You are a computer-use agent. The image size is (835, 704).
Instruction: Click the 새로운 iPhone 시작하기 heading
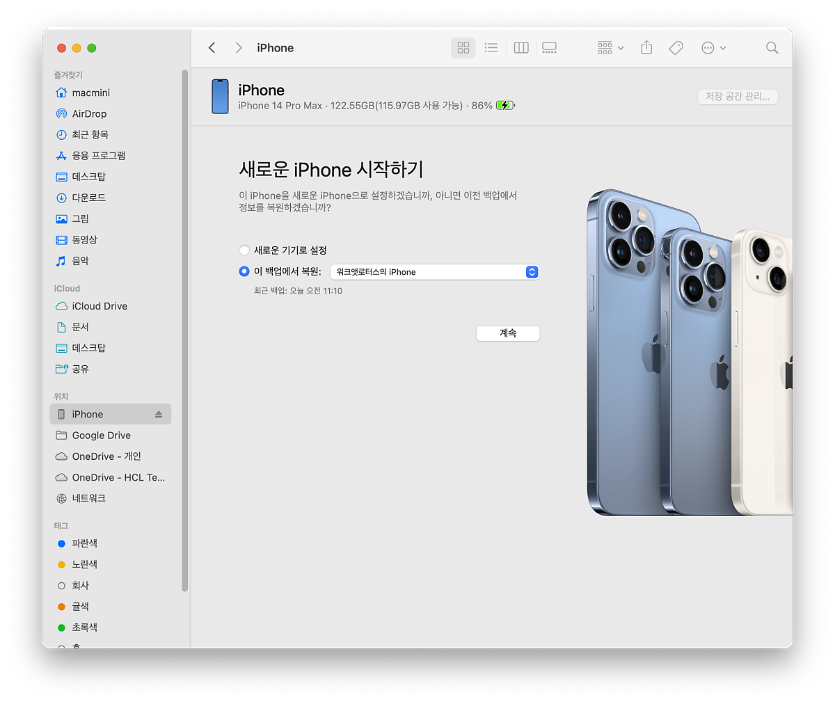pos(331,169)
